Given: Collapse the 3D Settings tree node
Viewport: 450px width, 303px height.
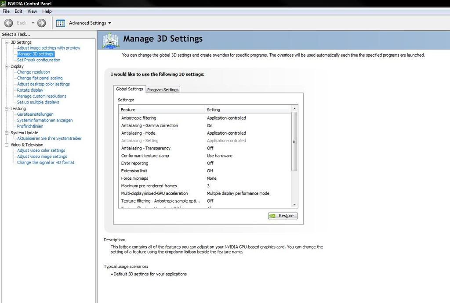Looking at the screenshot, I should 7,42.
